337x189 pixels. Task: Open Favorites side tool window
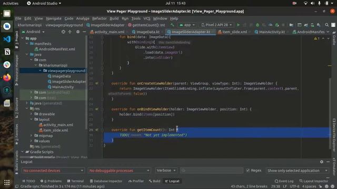(x=17, y=134)
